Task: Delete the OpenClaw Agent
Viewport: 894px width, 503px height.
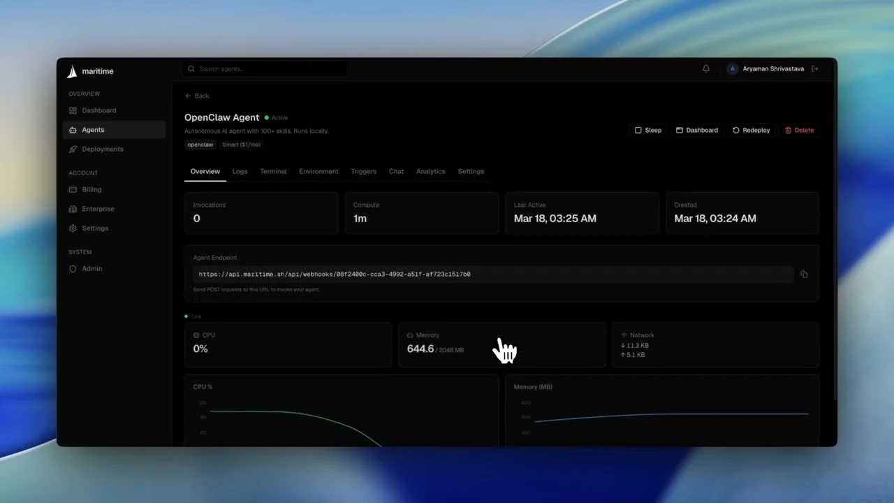Action: 799,130
